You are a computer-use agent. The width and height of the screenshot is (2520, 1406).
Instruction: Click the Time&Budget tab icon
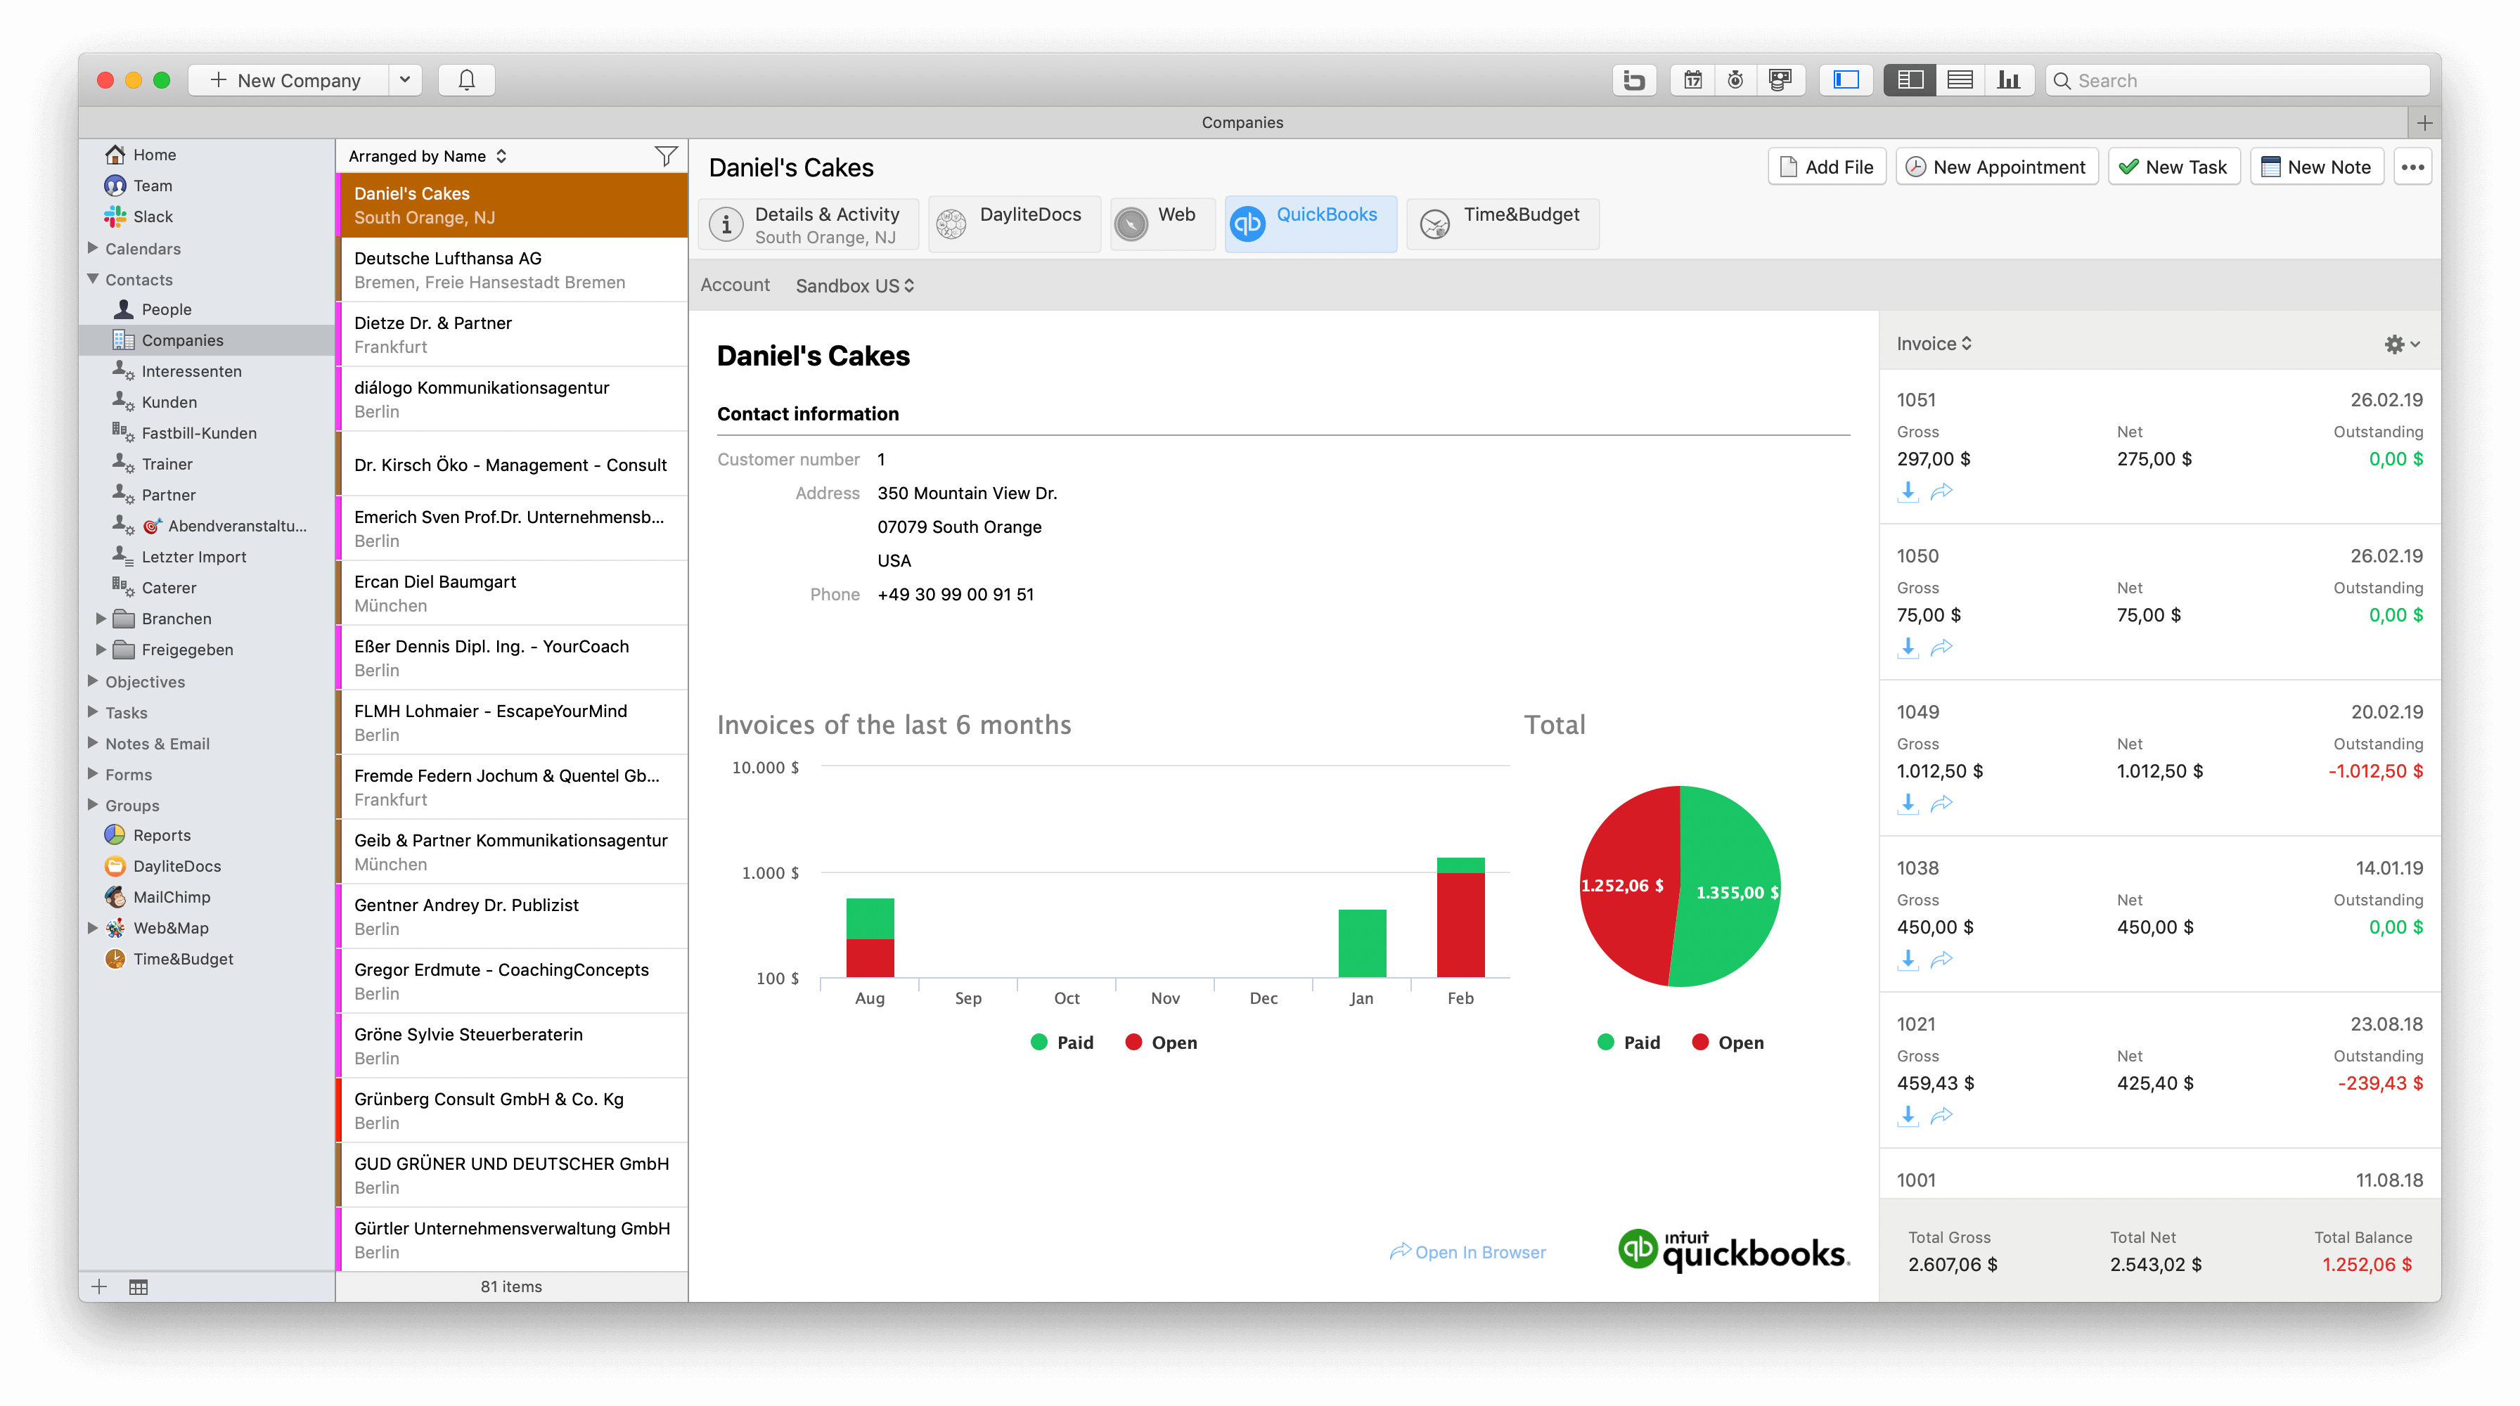1435,221
